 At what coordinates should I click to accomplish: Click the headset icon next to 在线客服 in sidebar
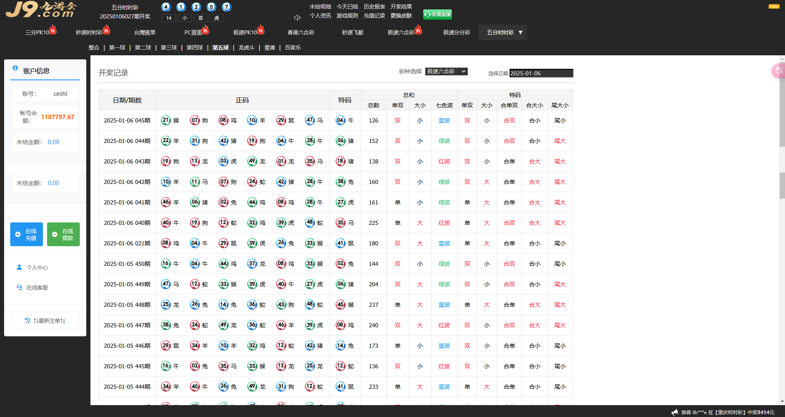[19, 288]
